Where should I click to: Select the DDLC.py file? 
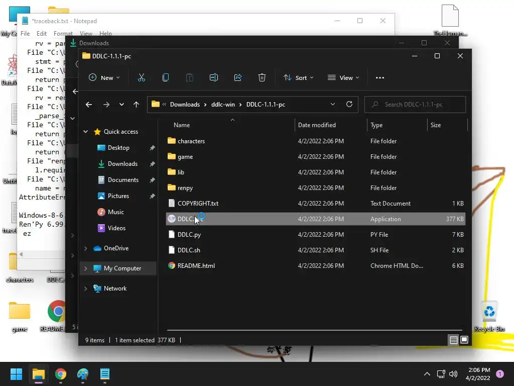[316, 235]
